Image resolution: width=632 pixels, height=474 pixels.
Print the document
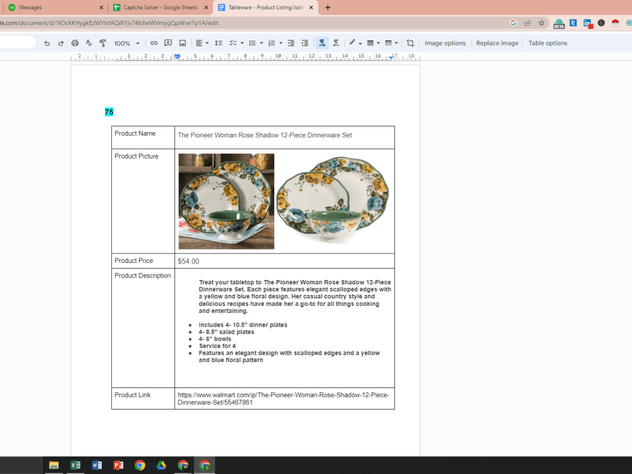(75, 43)
